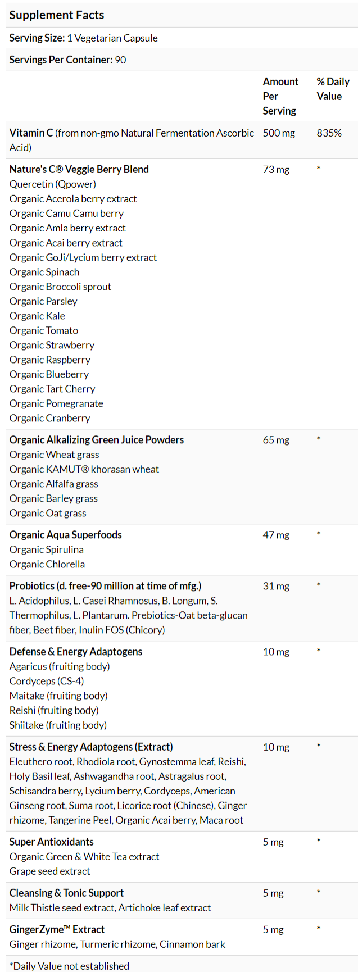The height and width of the screenshot is (972, 358).
Task: Click the 31 mg Probiotics amount
Action: click(276, 587)
